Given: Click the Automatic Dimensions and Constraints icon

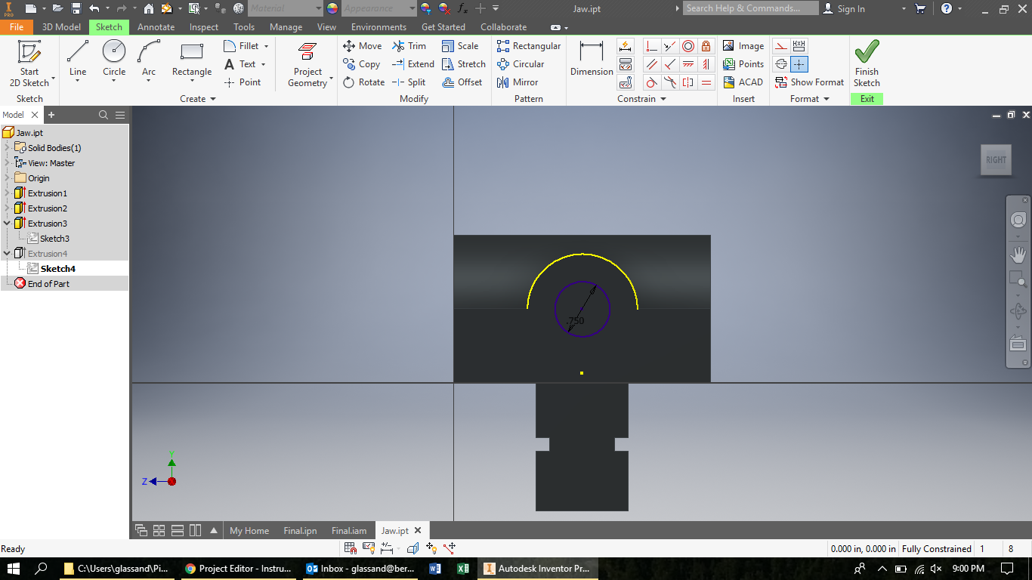Looking at the screenshot, I should click(625, 46).
